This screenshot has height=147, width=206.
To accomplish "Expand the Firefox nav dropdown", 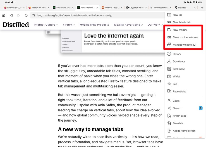I will pos(69,25).
